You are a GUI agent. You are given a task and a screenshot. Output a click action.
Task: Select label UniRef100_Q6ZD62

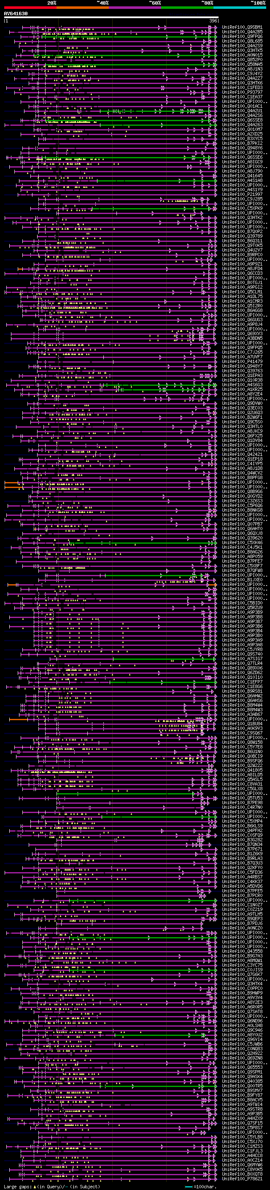coord(242,672)
